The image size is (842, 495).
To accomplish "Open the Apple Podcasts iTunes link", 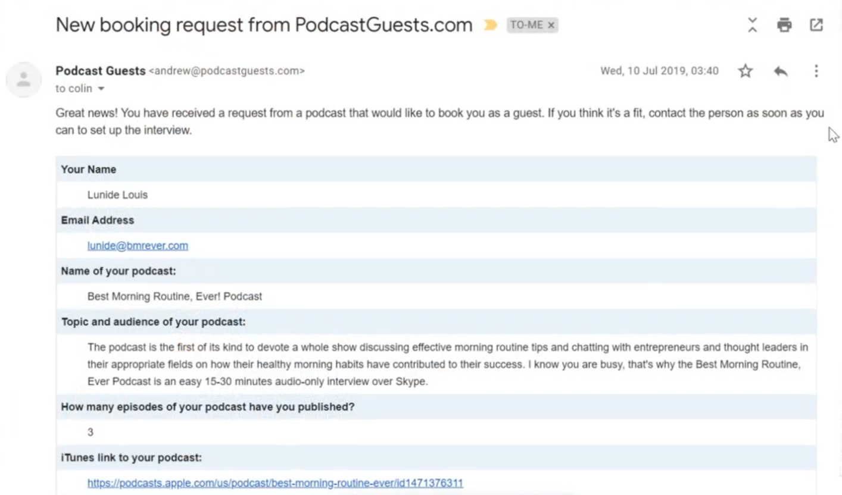I will click(x=275, y=483).
